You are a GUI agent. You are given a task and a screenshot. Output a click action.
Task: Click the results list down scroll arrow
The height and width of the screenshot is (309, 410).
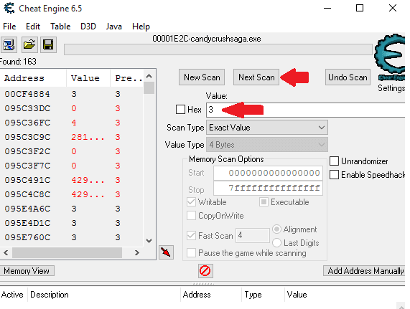pyautogui.click(x=149, y=241)
